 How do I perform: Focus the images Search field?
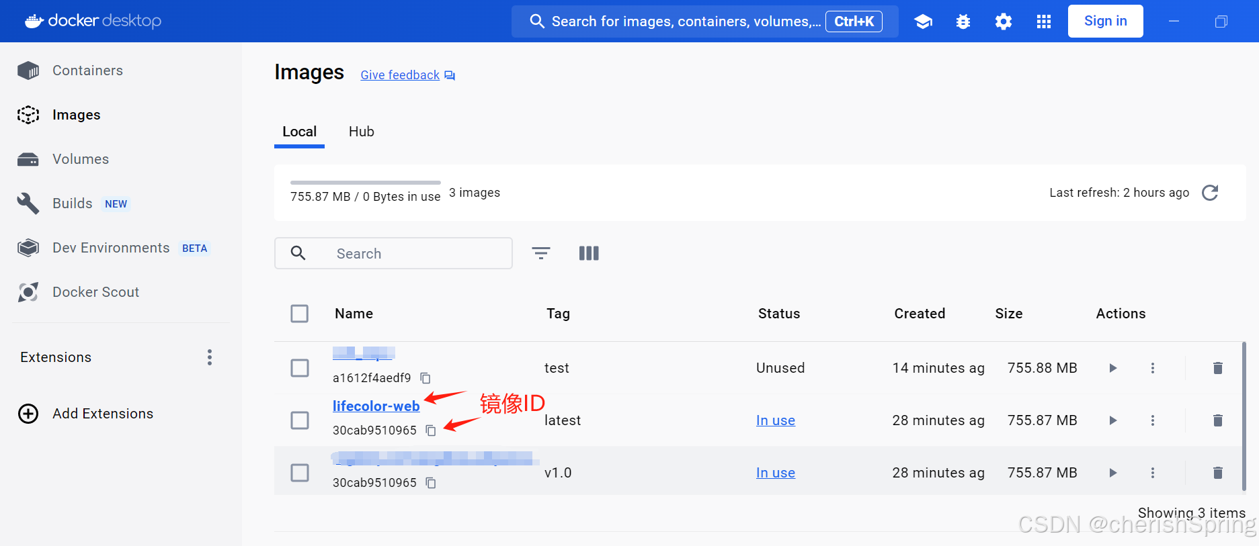(393, 253)
